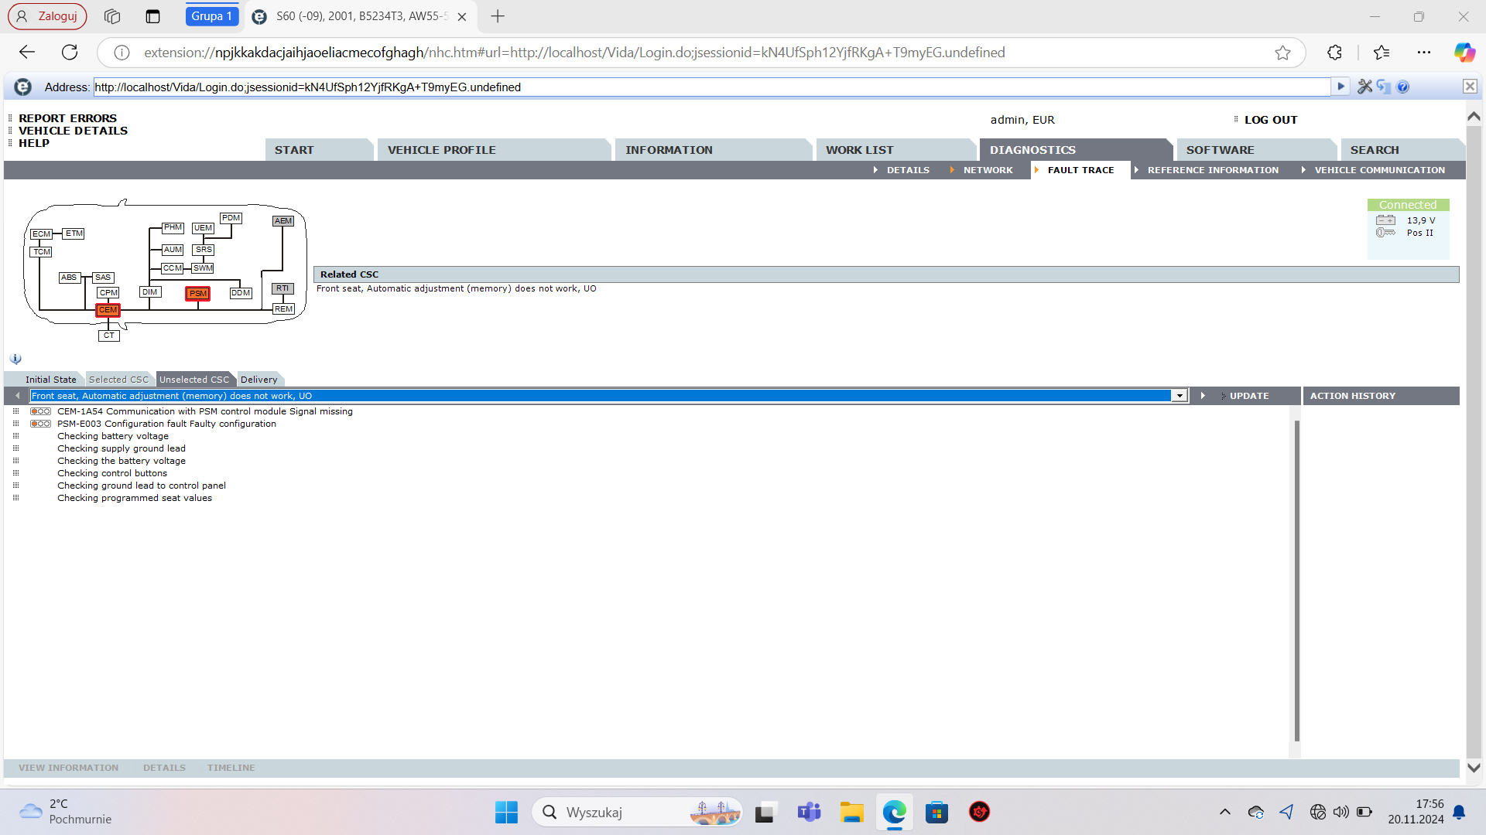Open the Unselected CSC tab
Viewport: 1486px width, 835px height.
coord(193,380)
